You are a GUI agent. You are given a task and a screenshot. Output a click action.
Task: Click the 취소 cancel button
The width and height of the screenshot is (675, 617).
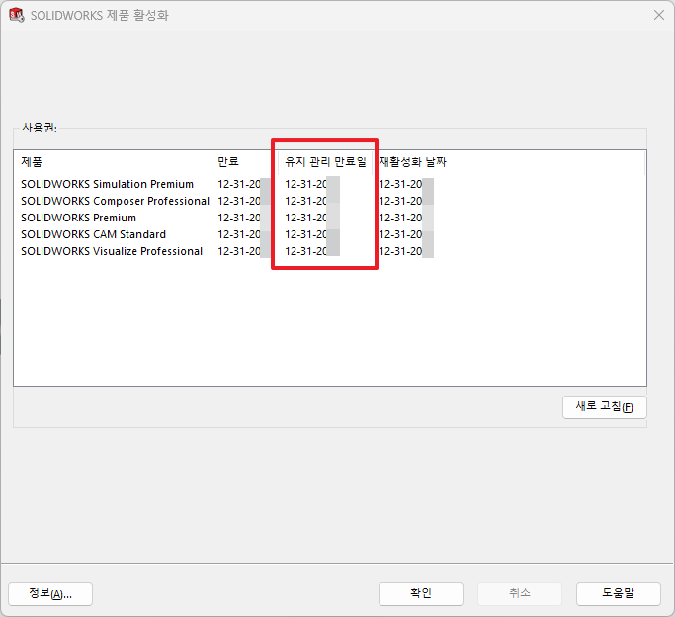pos(520,593)
